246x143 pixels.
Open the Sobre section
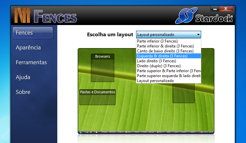23,92
